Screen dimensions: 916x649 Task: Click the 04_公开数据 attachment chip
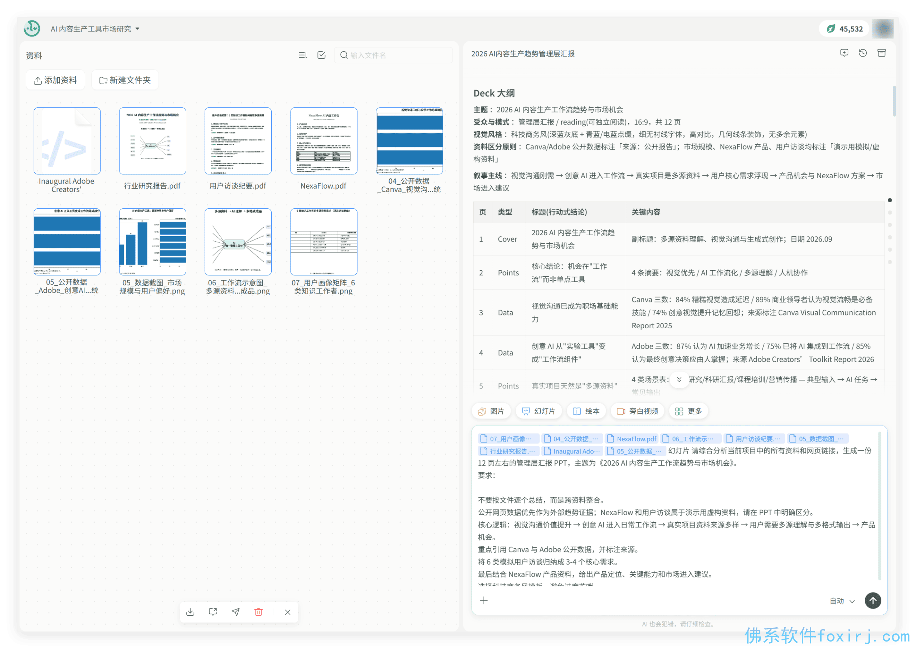572,439
